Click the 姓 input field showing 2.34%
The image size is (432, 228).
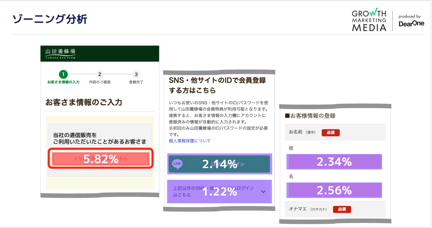coord(334,162)
